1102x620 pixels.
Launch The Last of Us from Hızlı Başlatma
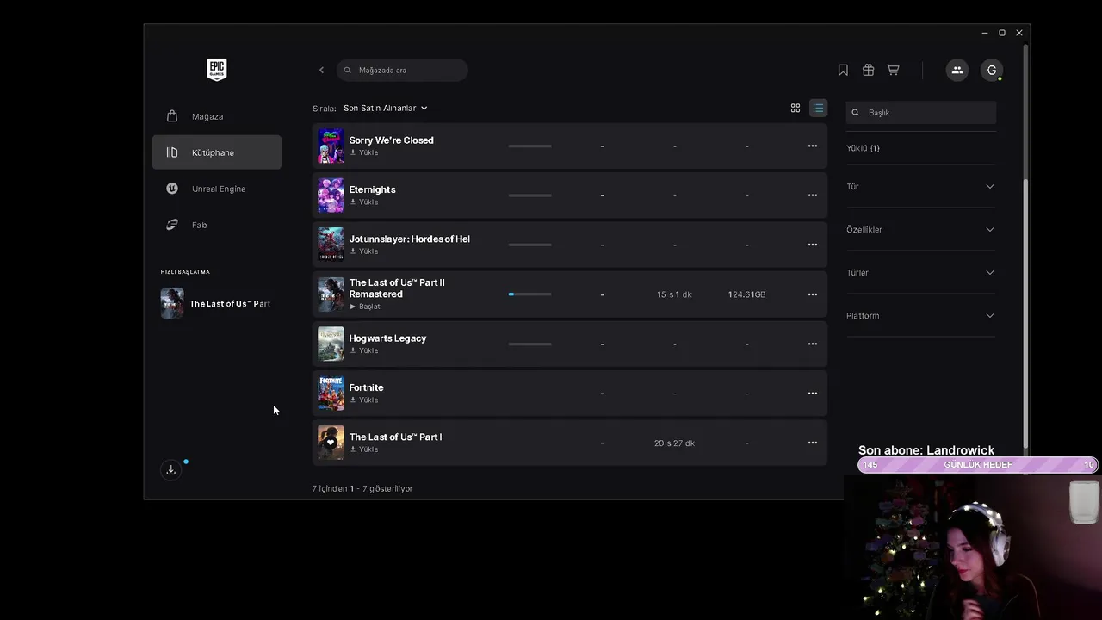pos(217,303)
